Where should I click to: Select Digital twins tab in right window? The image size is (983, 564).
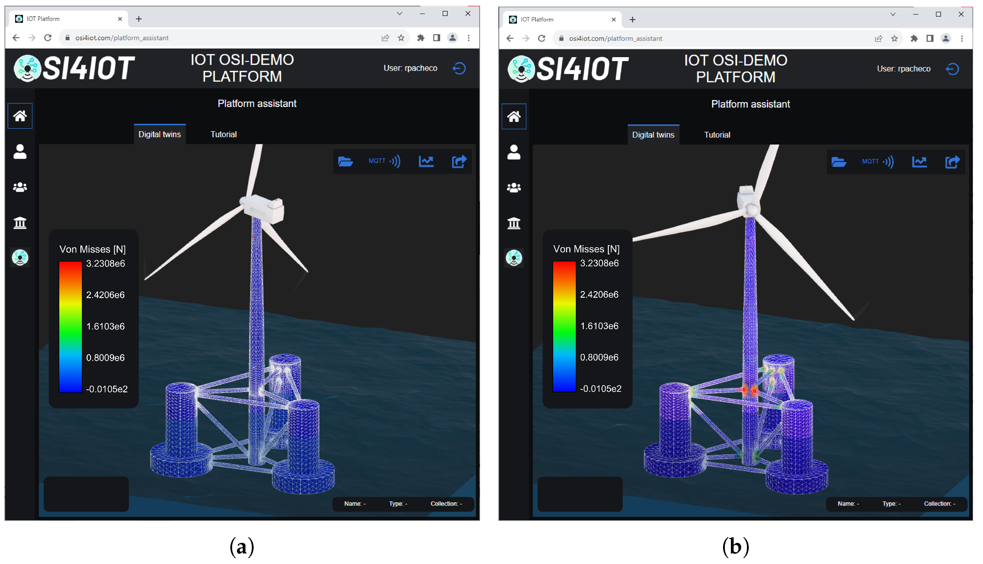tap(653, 135)
